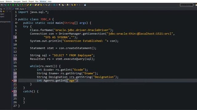Open back history dropdown arrow
The image size is (197, 110).
(x=77, y=5)
